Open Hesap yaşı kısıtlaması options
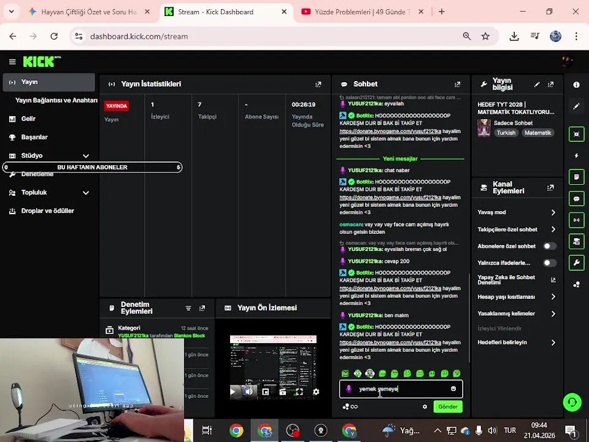The image size is (589, 442). 517,297
